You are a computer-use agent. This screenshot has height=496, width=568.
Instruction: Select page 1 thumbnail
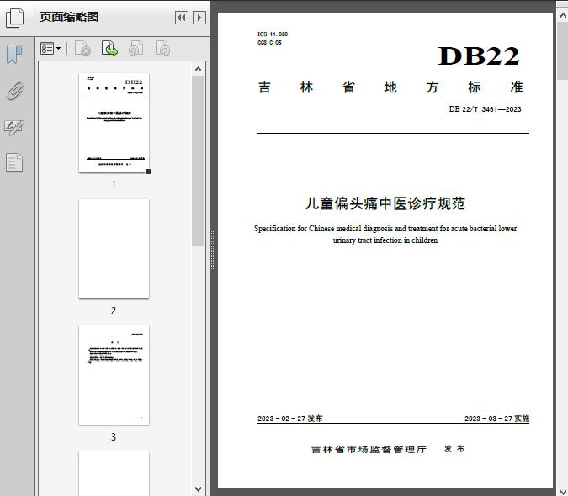114,123
